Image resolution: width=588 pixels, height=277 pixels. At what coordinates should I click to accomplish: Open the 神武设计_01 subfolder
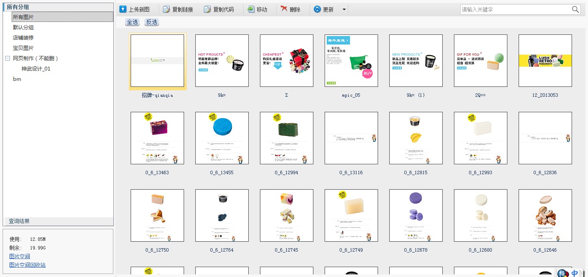(x=36, y=69)
